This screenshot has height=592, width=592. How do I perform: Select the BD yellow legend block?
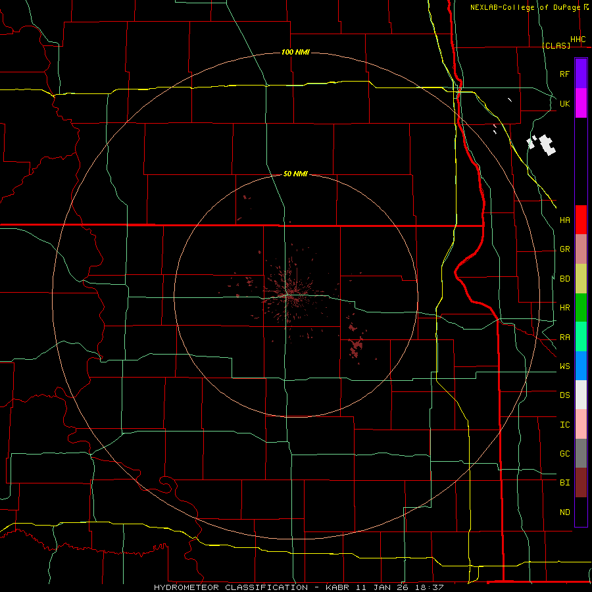581,278
